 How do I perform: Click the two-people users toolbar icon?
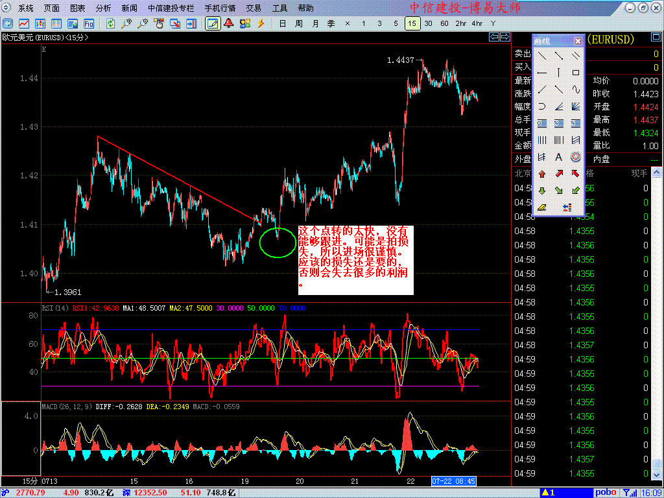[244, 23]
